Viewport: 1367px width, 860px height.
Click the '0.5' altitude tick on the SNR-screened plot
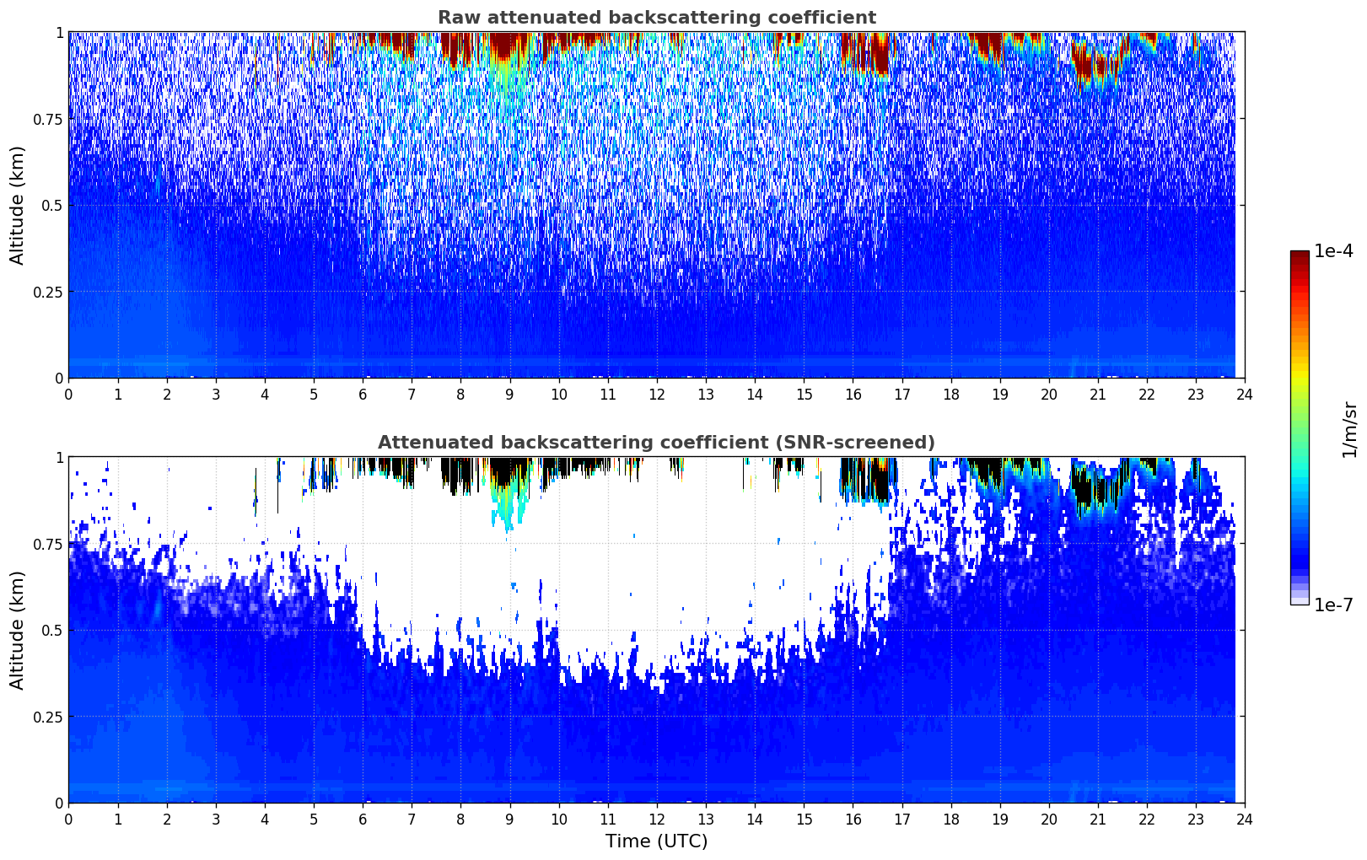pos(52,630)
